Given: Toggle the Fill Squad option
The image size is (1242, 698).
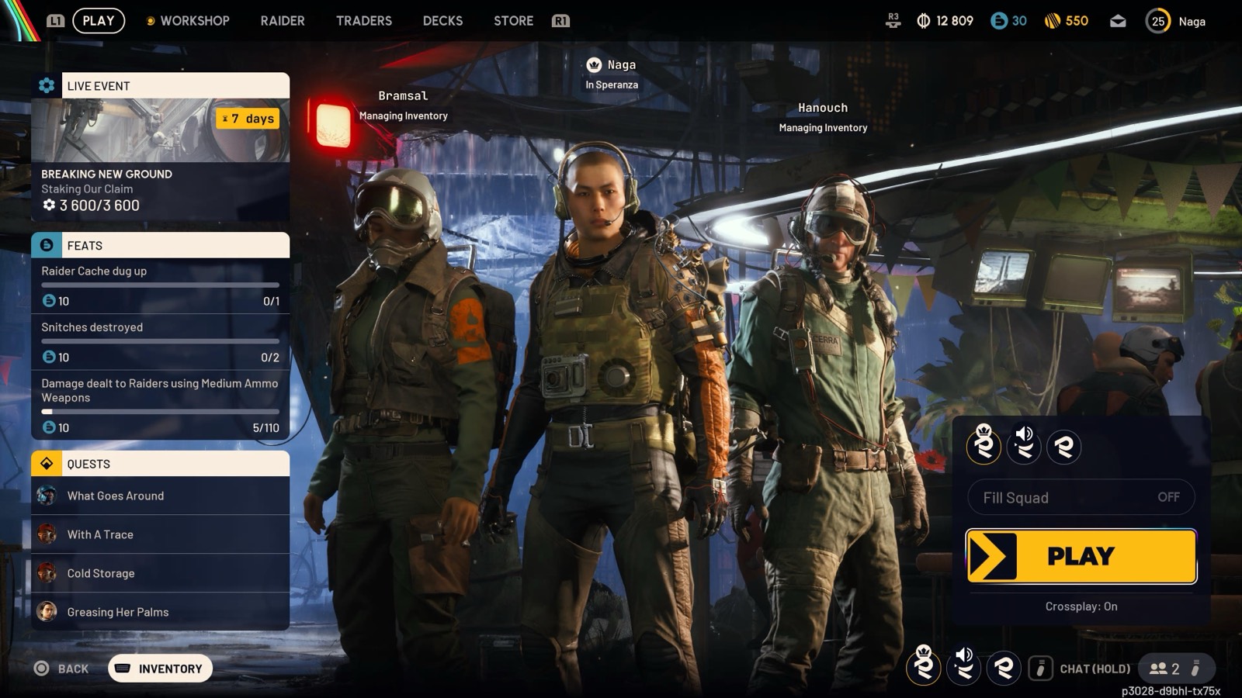Looking at the screenshot, I should pos(1081,497).
